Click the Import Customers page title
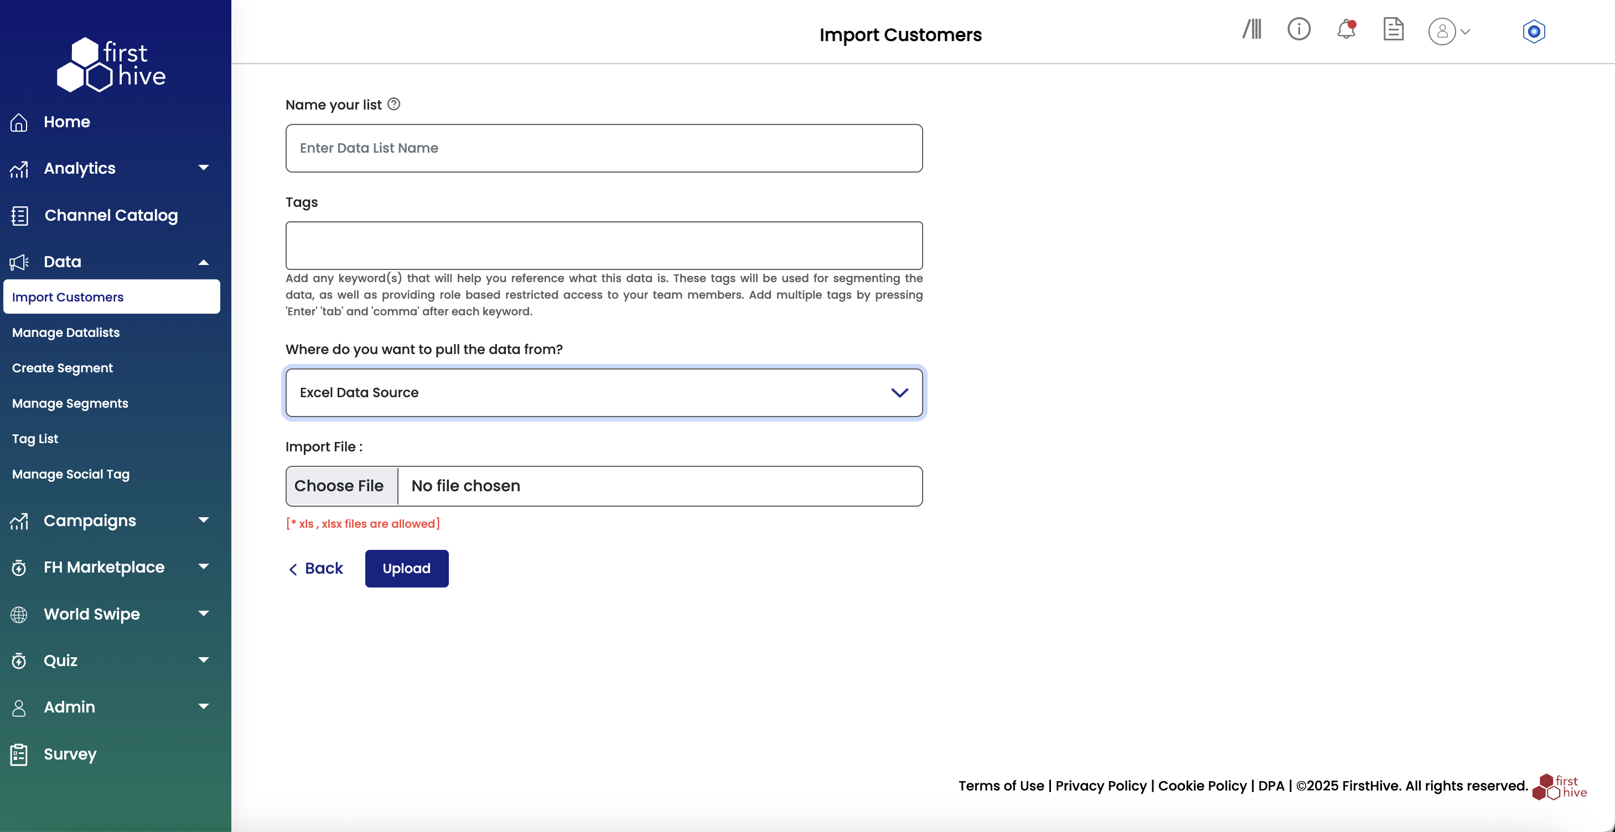The width and height of the screenshot is (1615, 832). (x=900, y=34)
